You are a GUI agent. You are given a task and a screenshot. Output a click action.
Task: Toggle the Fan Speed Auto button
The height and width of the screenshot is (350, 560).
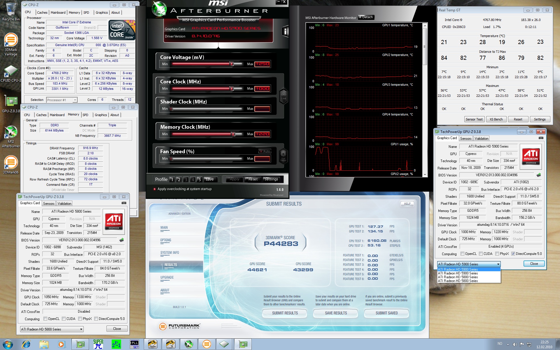click(x=265, y=151)
